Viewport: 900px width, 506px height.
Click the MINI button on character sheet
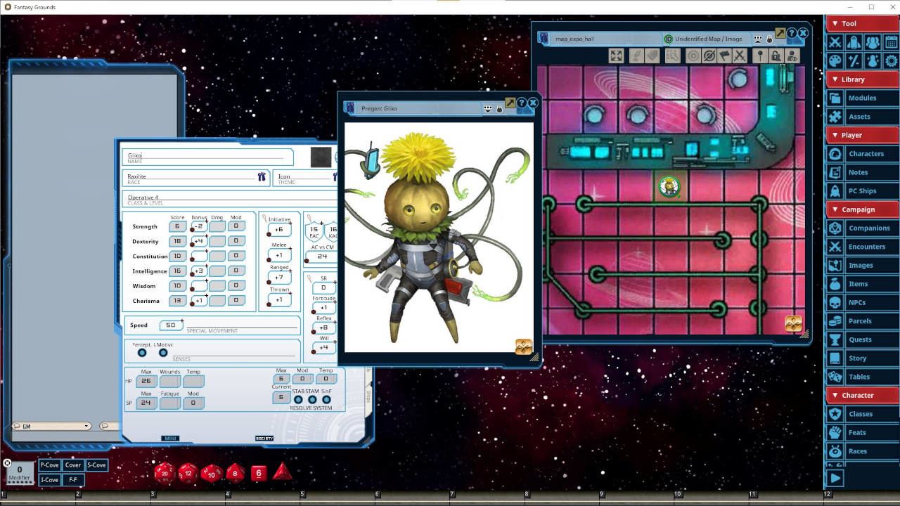click(x=170, y=439)
